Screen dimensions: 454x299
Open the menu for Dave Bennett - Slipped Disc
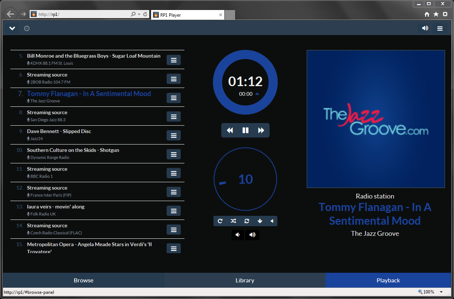(173, 135)
